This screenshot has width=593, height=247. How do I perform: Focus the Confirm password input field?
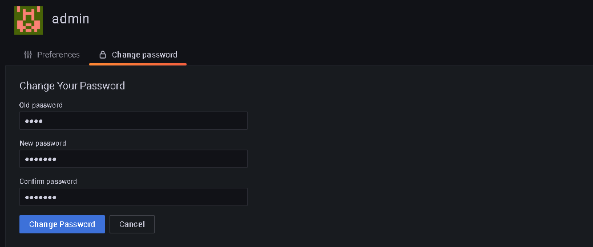pos(143,197)
